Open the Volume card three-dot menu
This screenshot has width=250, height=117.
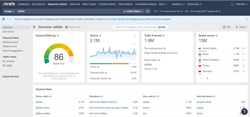(x=135, y=36)
